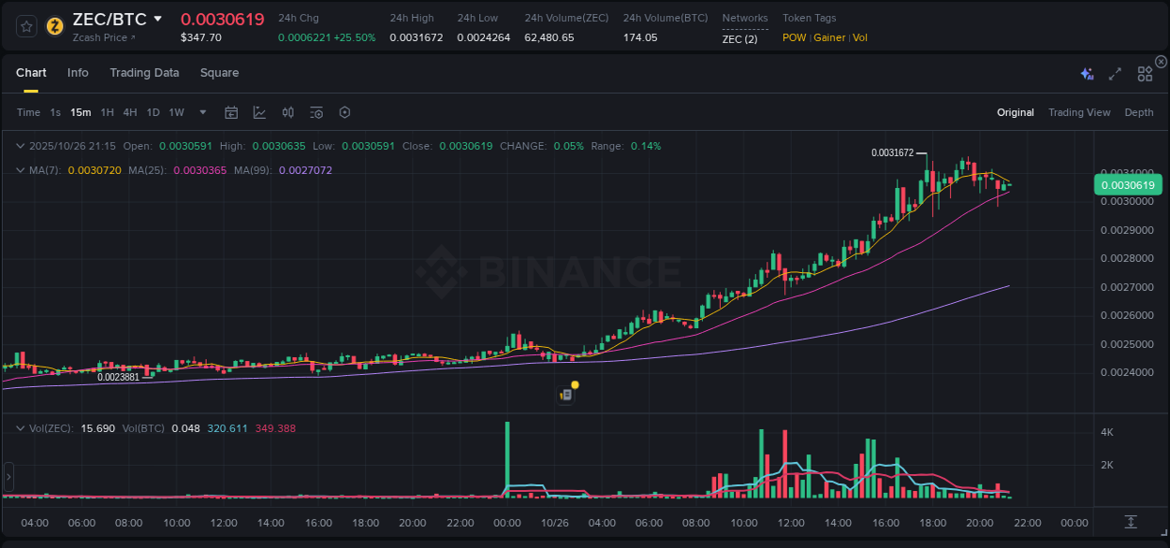Expand the OHLC info row chevron

pos(20,146)
